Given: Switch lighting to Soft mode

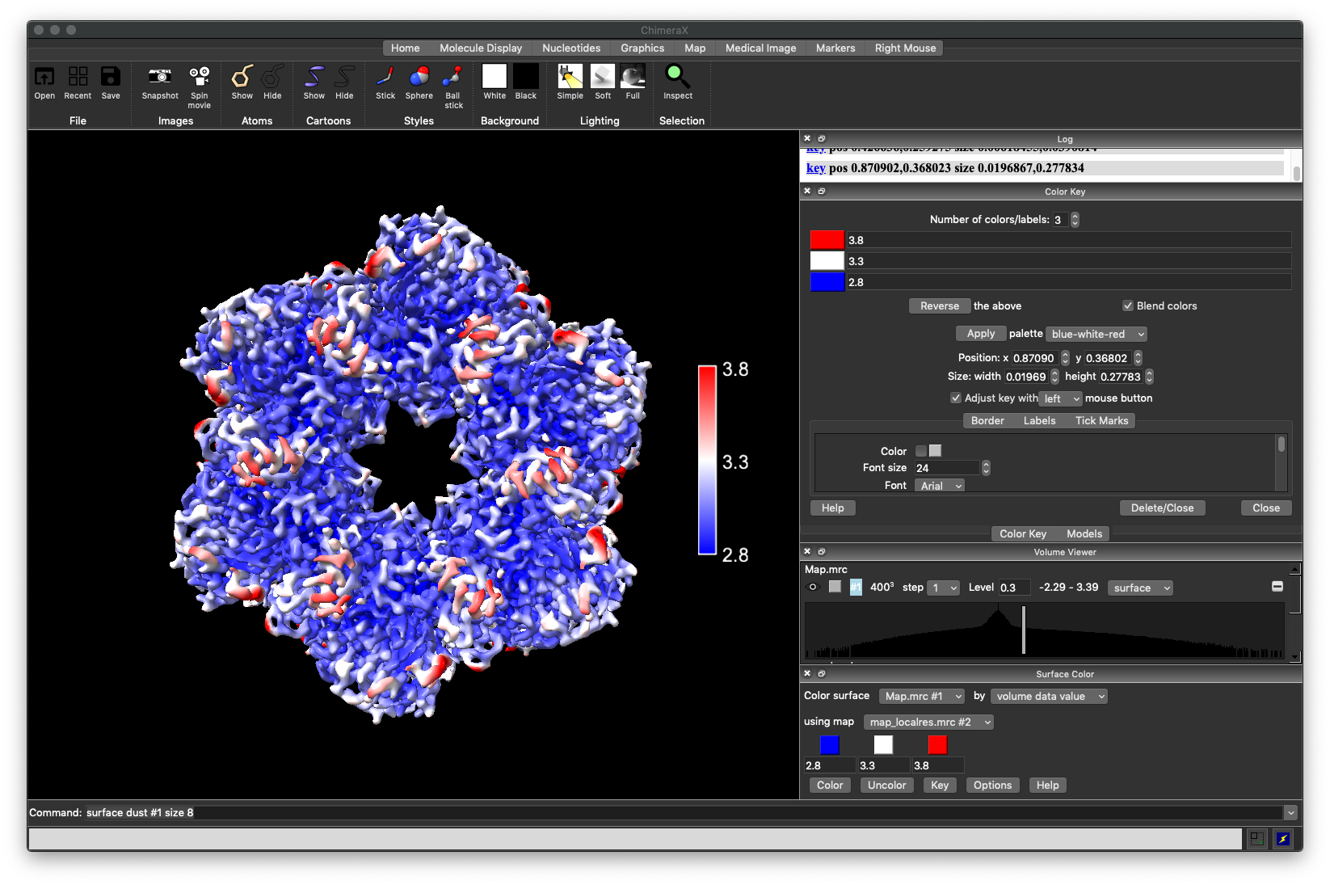Looking at the screenshot, I should point(602,81).
